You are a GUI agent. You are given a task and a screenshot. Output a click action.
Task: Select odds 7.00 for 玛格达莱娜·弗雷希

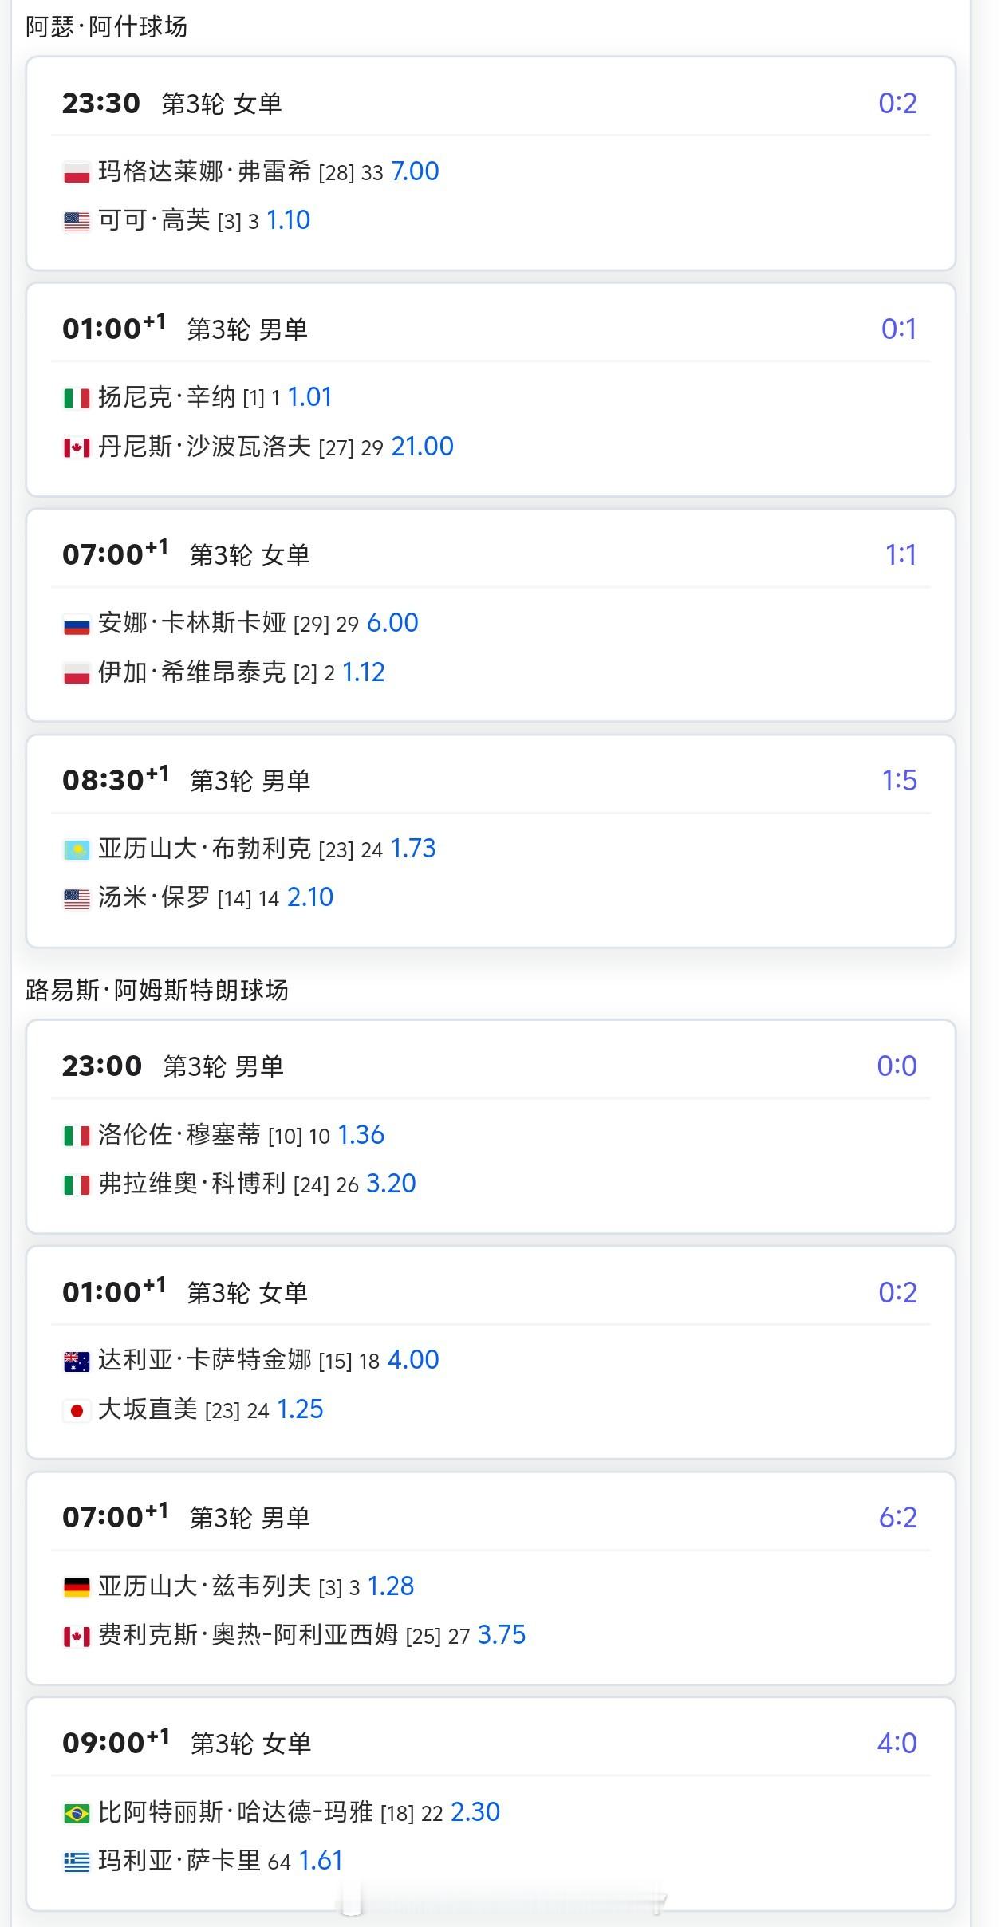point(415,171)
